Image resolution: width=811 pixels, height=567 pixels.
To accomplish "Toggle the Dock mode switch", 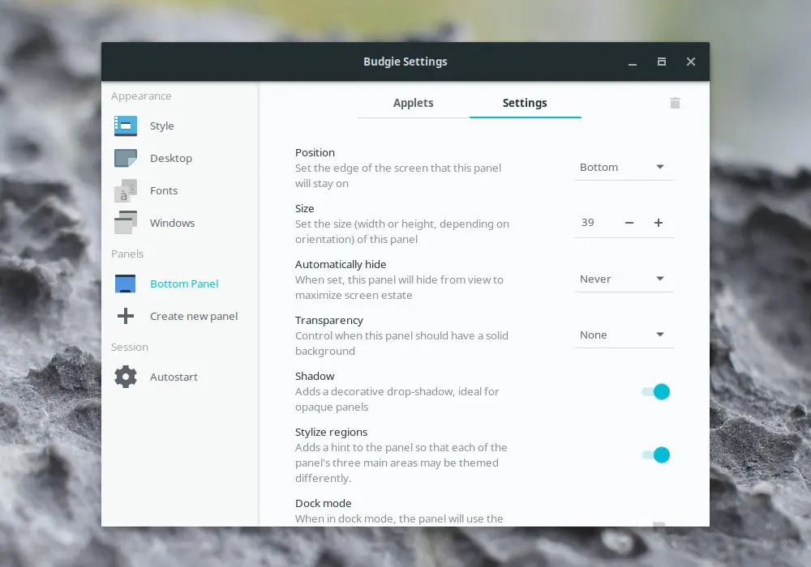I will (656, 524).
